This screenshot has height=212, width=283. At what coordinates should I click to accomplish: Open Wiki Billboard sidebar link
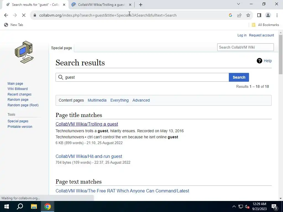pyautogui.click(x=17, y=89)
